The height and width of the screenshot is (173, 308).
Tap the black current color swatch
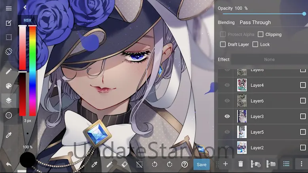click(28, 160)
